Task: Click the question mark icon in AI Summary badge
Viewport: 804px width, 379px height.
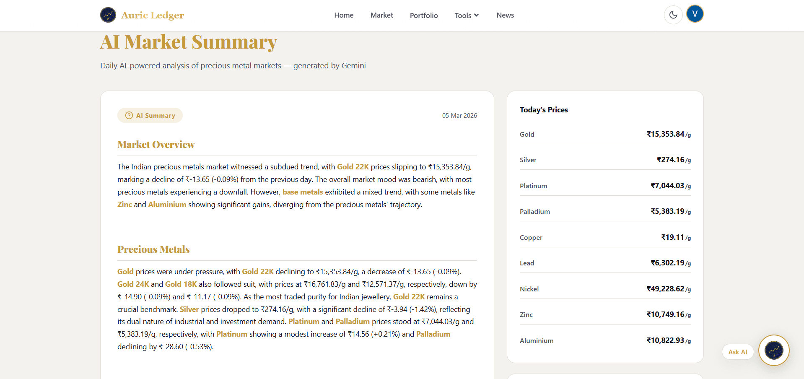Action: (129, 116)
